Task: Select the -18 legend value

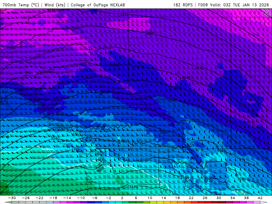Action: (x=53, y=198)
